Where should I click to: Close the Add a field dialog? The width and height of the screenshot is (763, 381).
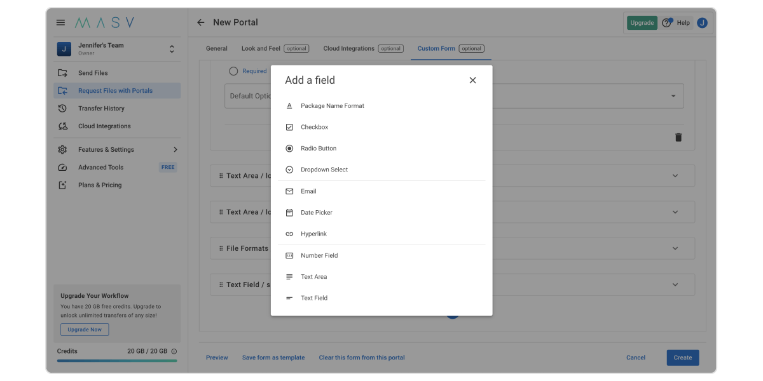[472, 80]
